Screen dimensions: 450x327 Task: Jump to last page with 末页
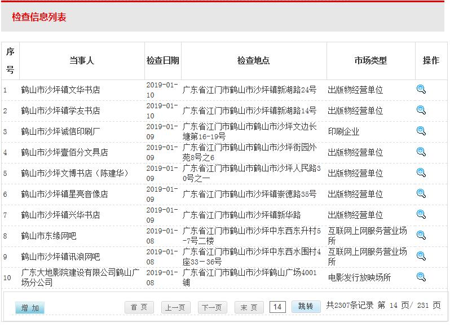click(249, 307)
